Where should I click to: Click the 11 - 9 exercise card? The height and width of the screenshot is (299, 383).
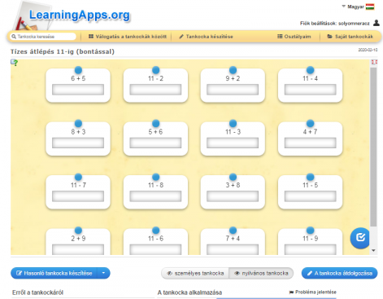click(x=310, y=242)
